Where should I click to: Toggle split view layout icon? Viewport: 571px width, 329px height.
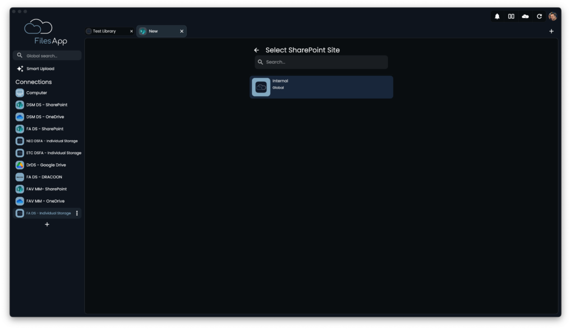[511, 16]
